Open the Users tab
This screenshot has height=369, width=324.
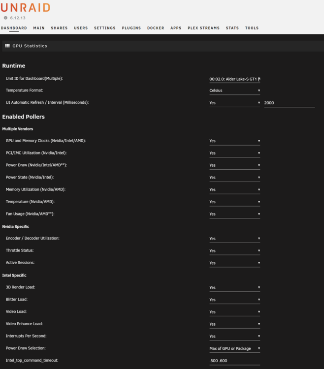[x=81, y=28]
